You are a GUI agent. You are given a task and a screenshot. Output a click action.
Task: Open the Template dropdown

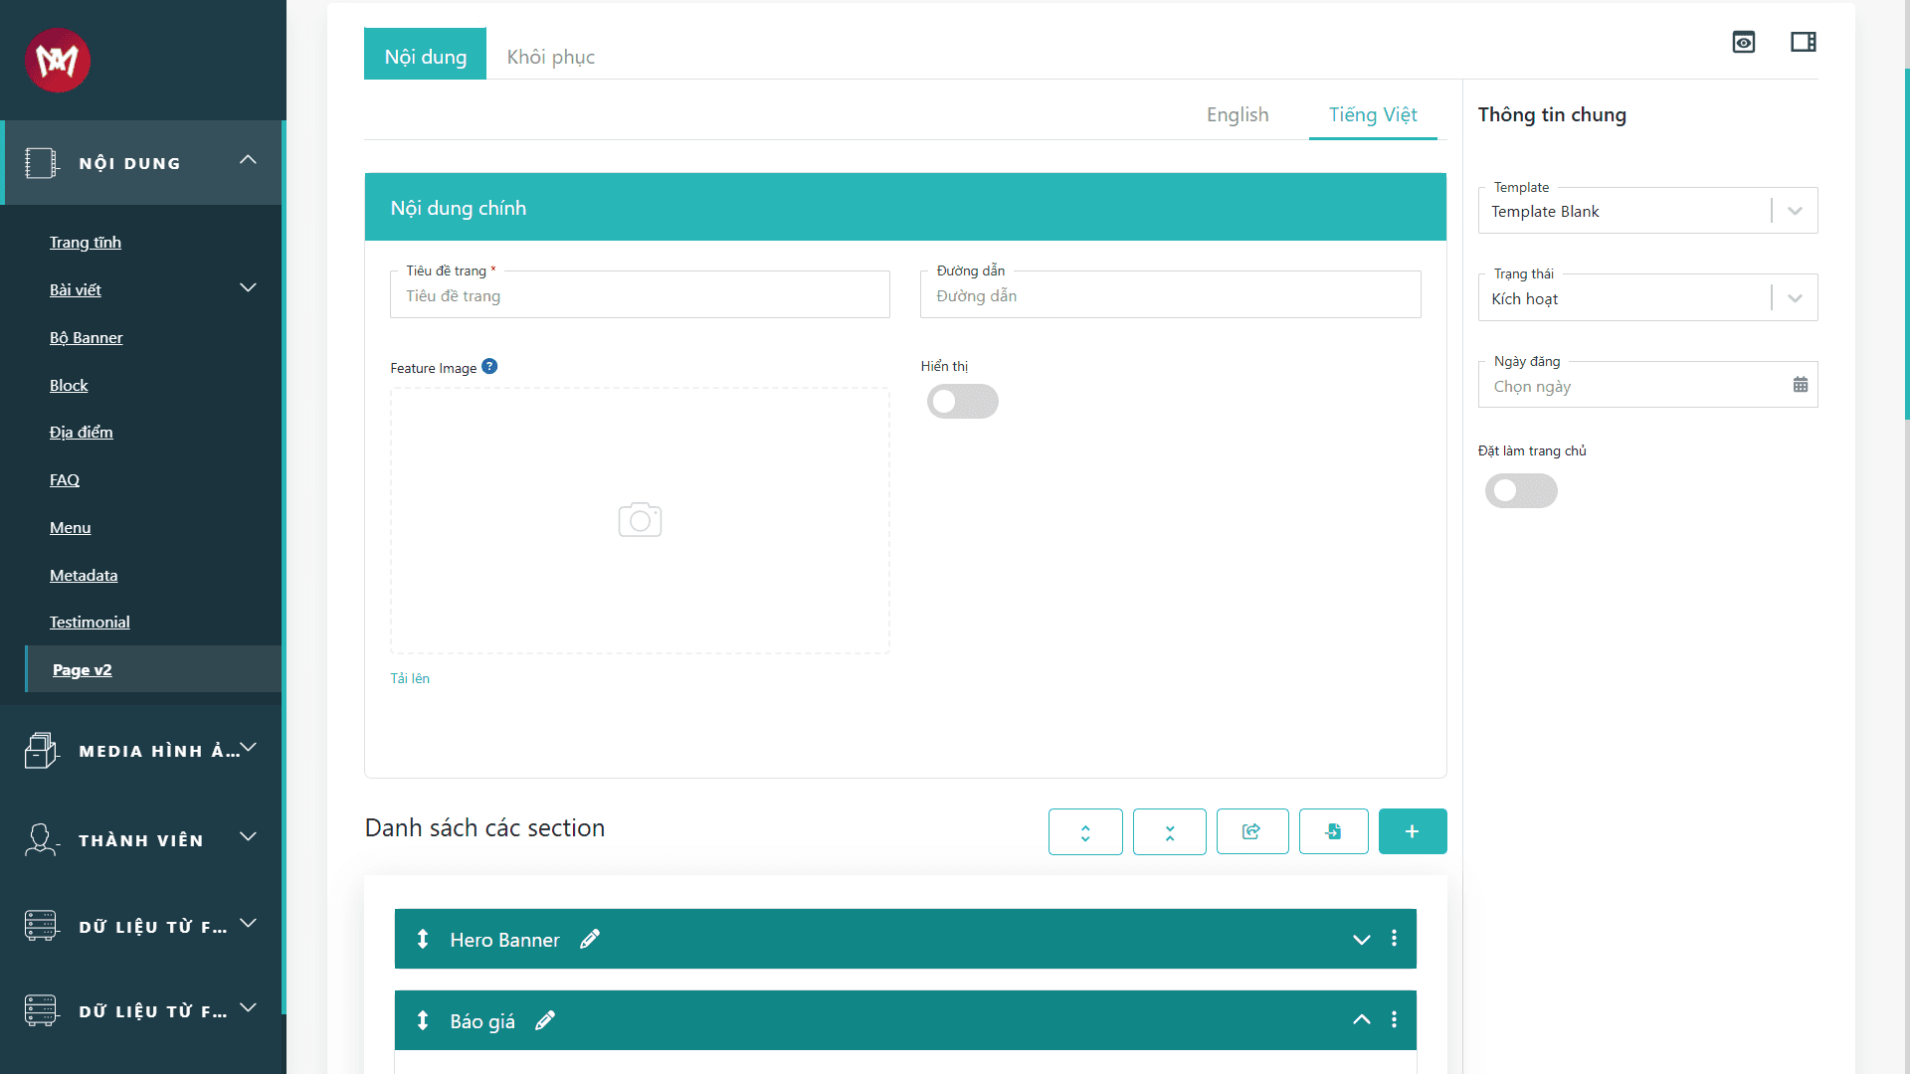pyautogui.click(x=1647, y=211)
